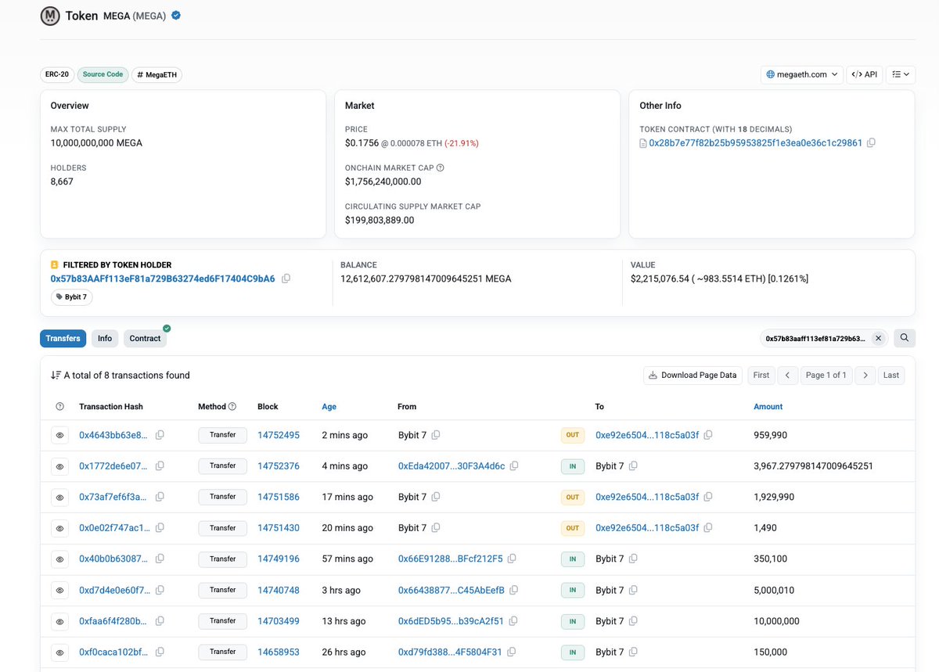Open recipient 0xe92e6504...118c5a03f in block 14751430 row
This screenshot has height=672, width=939.
pyautogui.click(x=647, y=528)
